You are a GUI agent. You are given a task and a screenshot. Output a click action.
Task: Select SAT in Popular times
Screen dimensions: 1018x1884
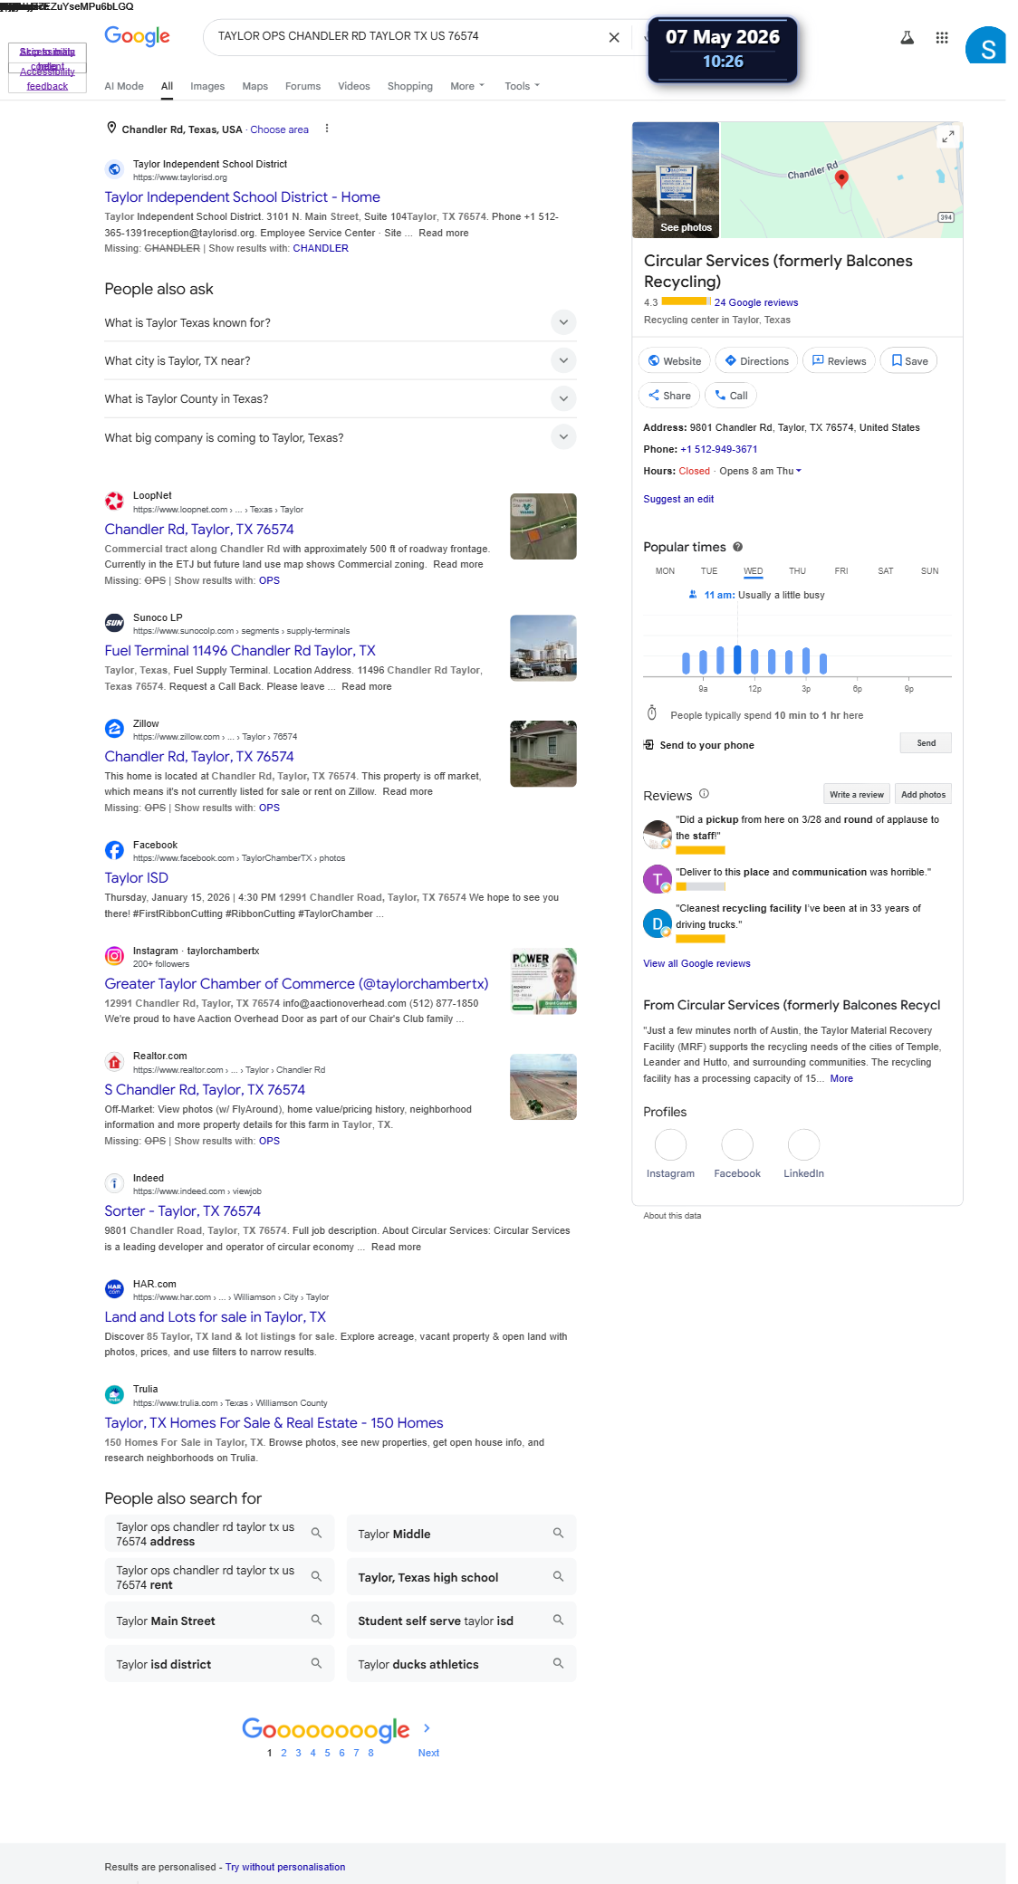(x=886, y=571)
